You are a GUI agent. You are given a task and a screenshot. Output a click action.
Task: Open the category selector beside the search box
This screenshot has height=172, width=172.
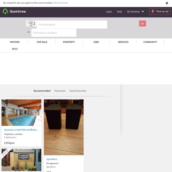click(x=30, y=24)
